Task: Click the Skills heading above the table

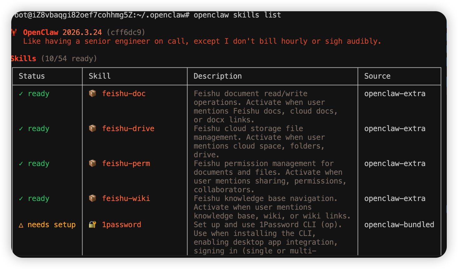Action: [x=23, y=59]
